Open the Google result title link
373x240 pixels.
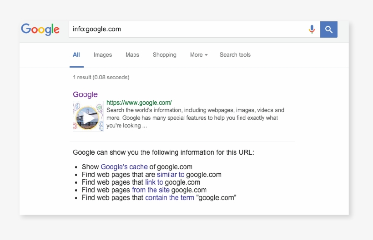[x=85, y=94]
